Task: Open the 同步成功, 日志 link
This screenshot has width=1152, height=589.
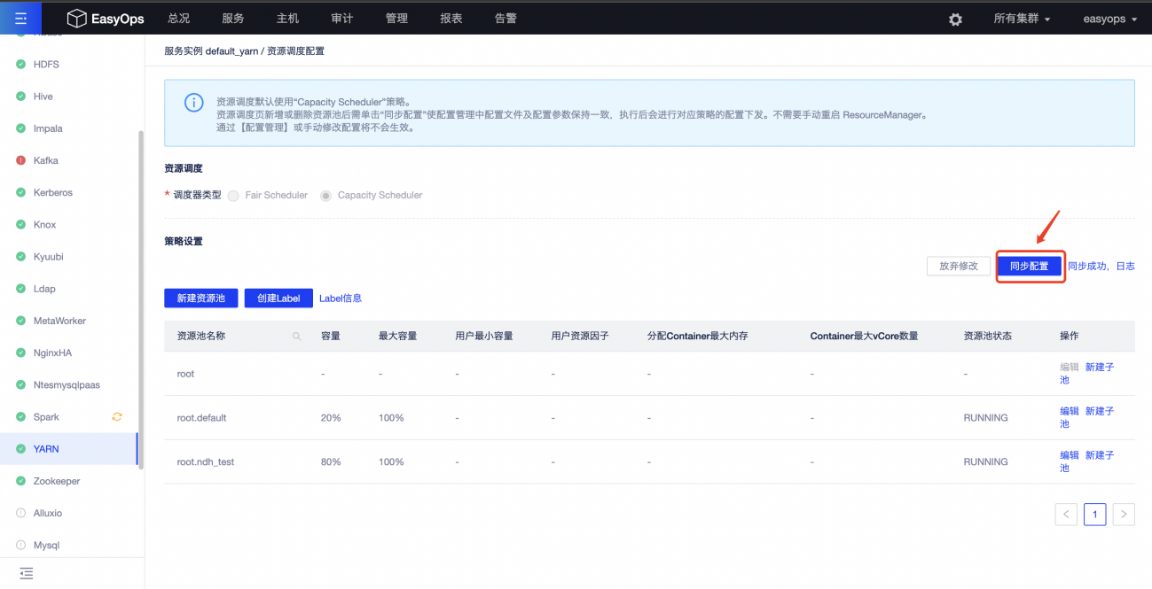Action: point(1101,266)
